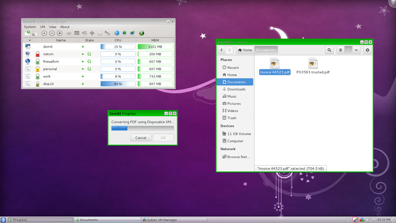
Task: Open the VM menu
Action: tap(42, 27)
